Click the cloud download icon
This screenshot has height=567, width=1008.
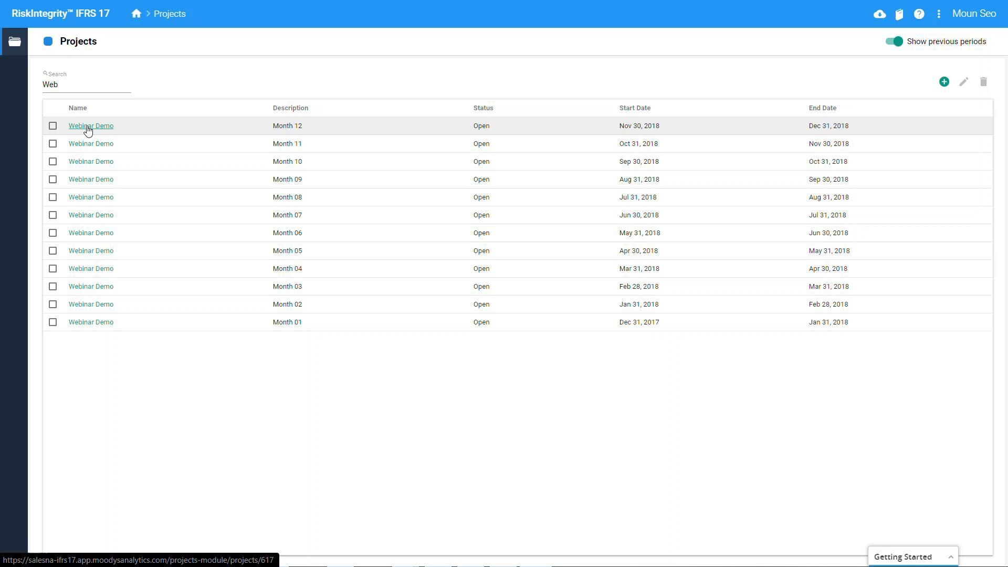[880, 14]
